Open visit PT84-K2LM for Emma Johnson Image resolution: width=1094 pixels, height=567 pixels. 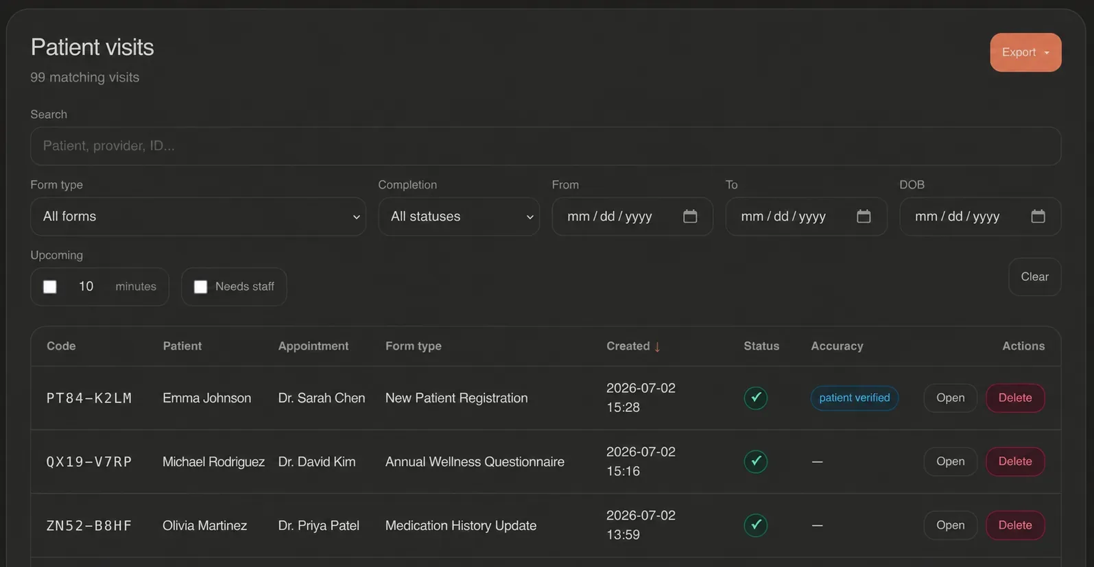click(951, 398)
